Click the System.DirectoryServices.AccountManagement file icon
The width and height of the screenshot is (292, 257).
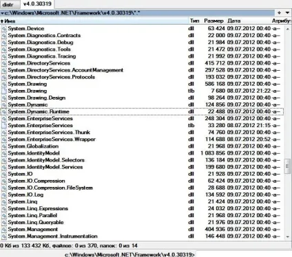point(4,70)
